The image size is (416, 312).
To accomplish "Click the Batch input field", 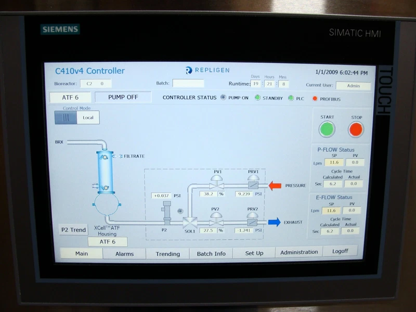I will 188,83.
